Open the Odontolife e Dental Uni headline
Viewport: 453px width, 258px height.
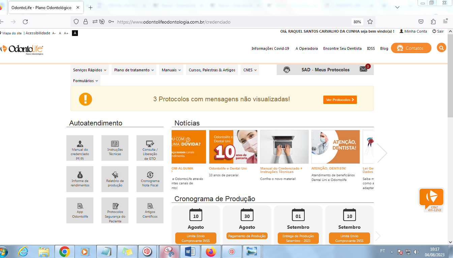click(228, 168)
